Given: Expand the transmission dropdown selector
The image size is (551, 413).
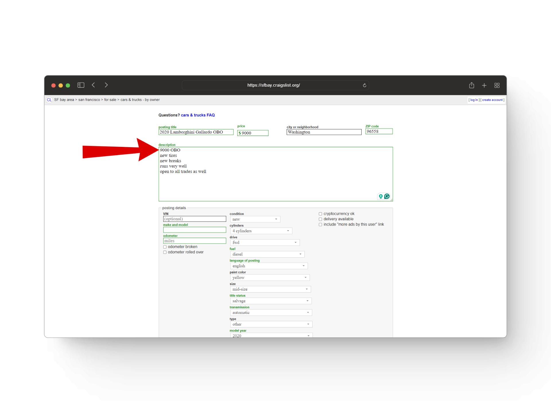Looking at the screenshot, I should 270,312.
